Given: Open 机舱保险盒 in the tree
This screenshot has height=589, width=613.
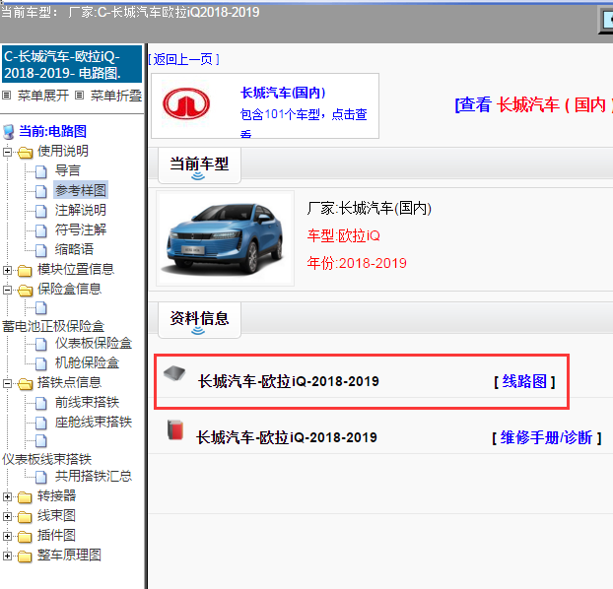Looking at the screenshot, I should 87,362.
